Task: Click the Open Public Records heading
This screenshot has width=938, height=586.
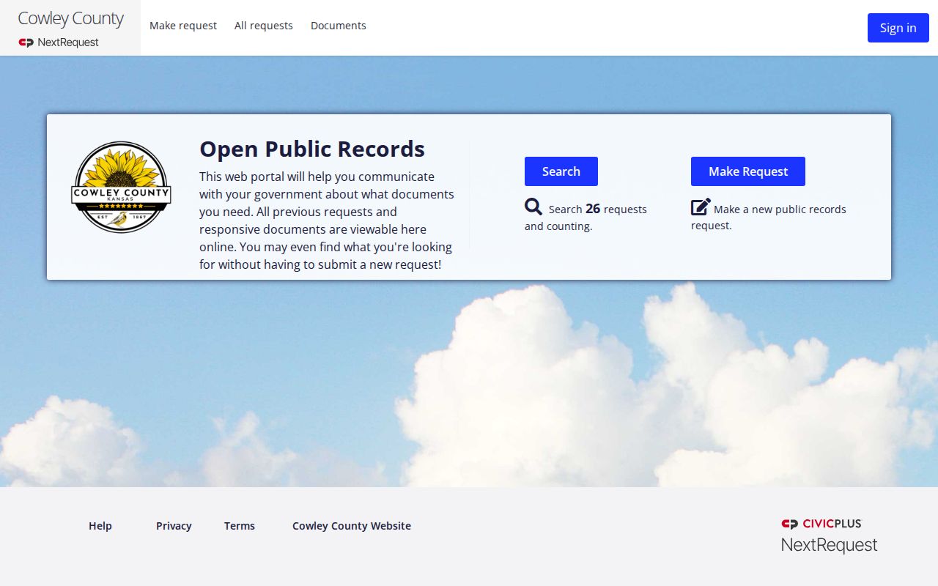Action: [x=312, y=149]
